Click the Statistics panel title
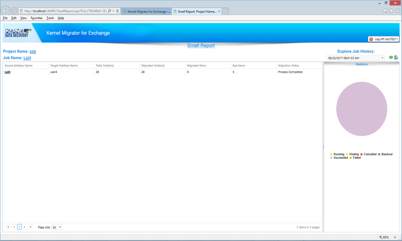The width and height of the screenshot is (402, 241). (x=361, y=64)
